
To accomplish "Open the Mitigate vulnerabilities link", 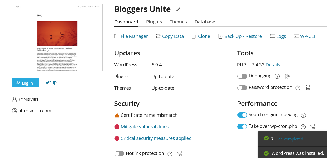I will coord(144,127).
